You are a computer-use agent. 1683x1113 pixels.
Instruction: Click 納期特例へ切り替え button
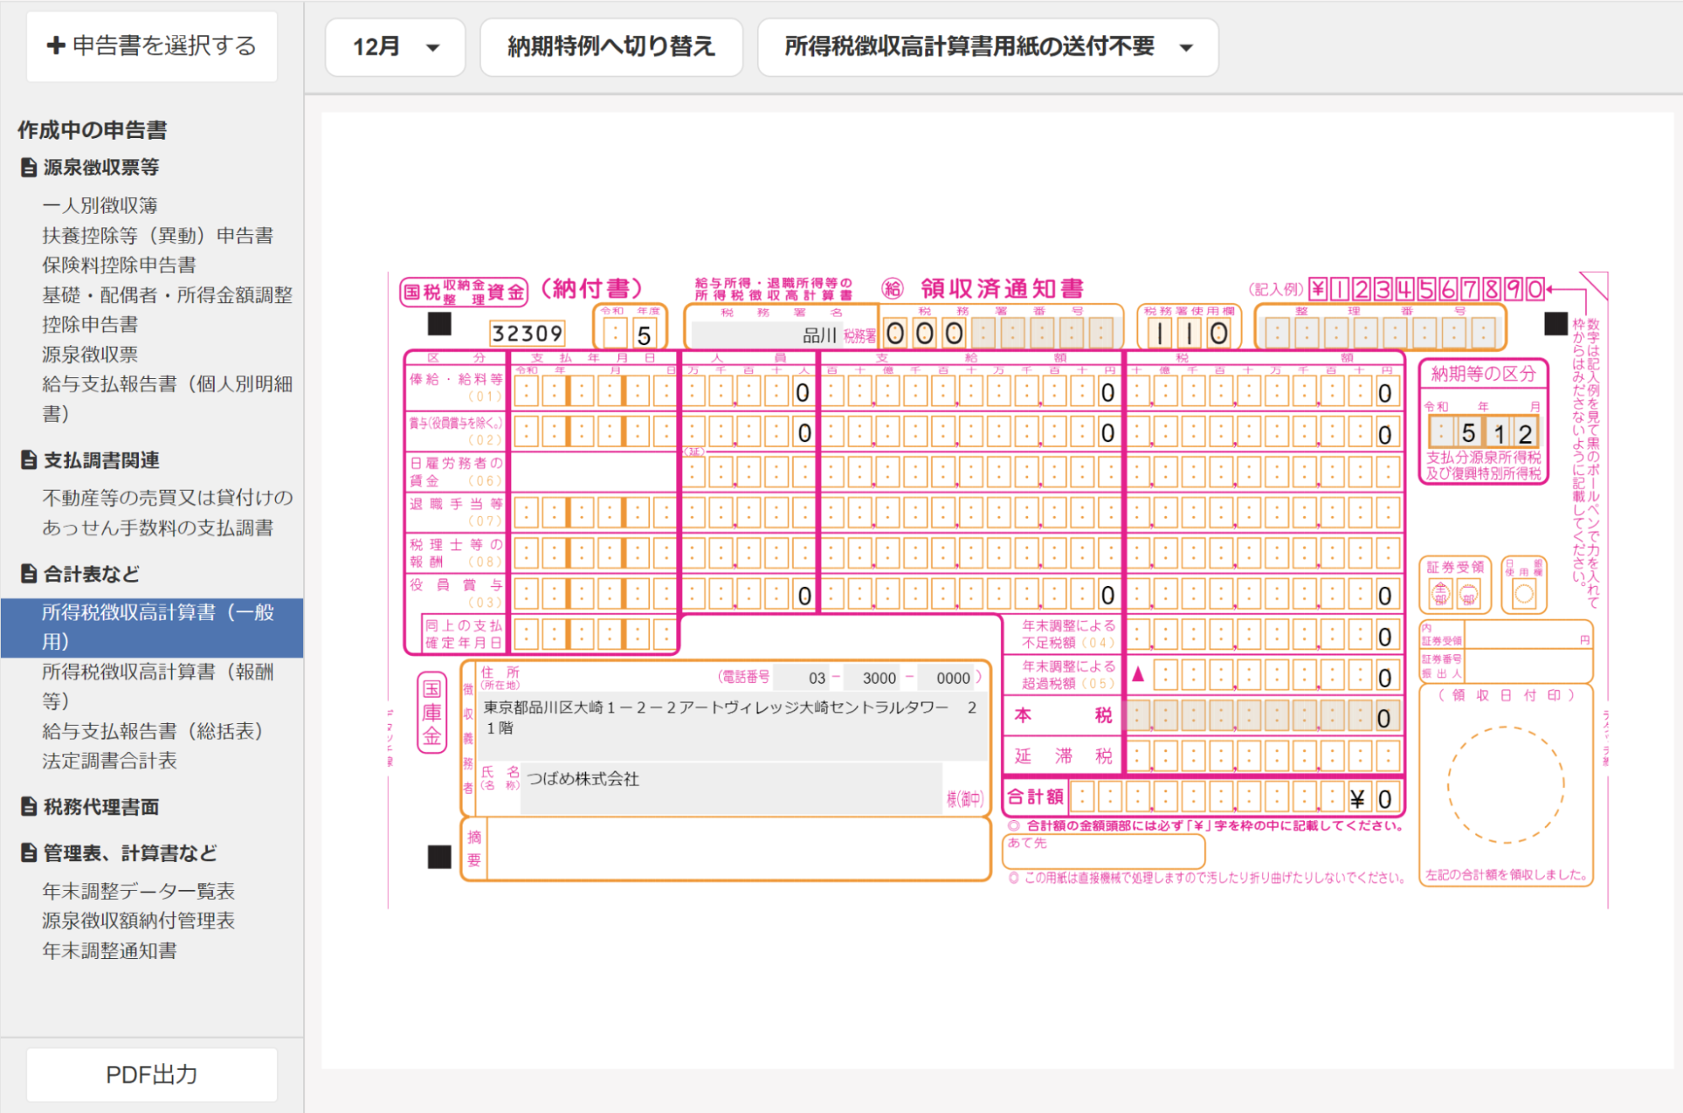coord(611,47)
